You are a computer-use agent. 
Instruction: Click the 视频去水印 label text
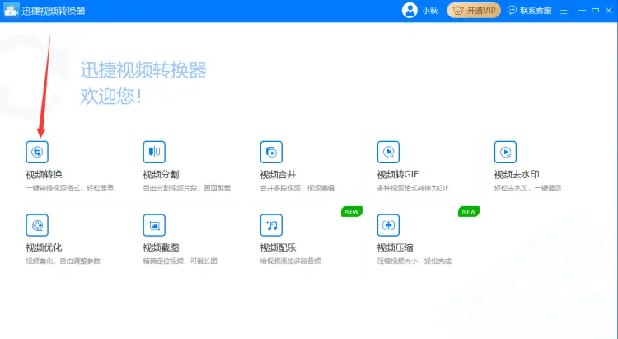click(x=517, y=174)
